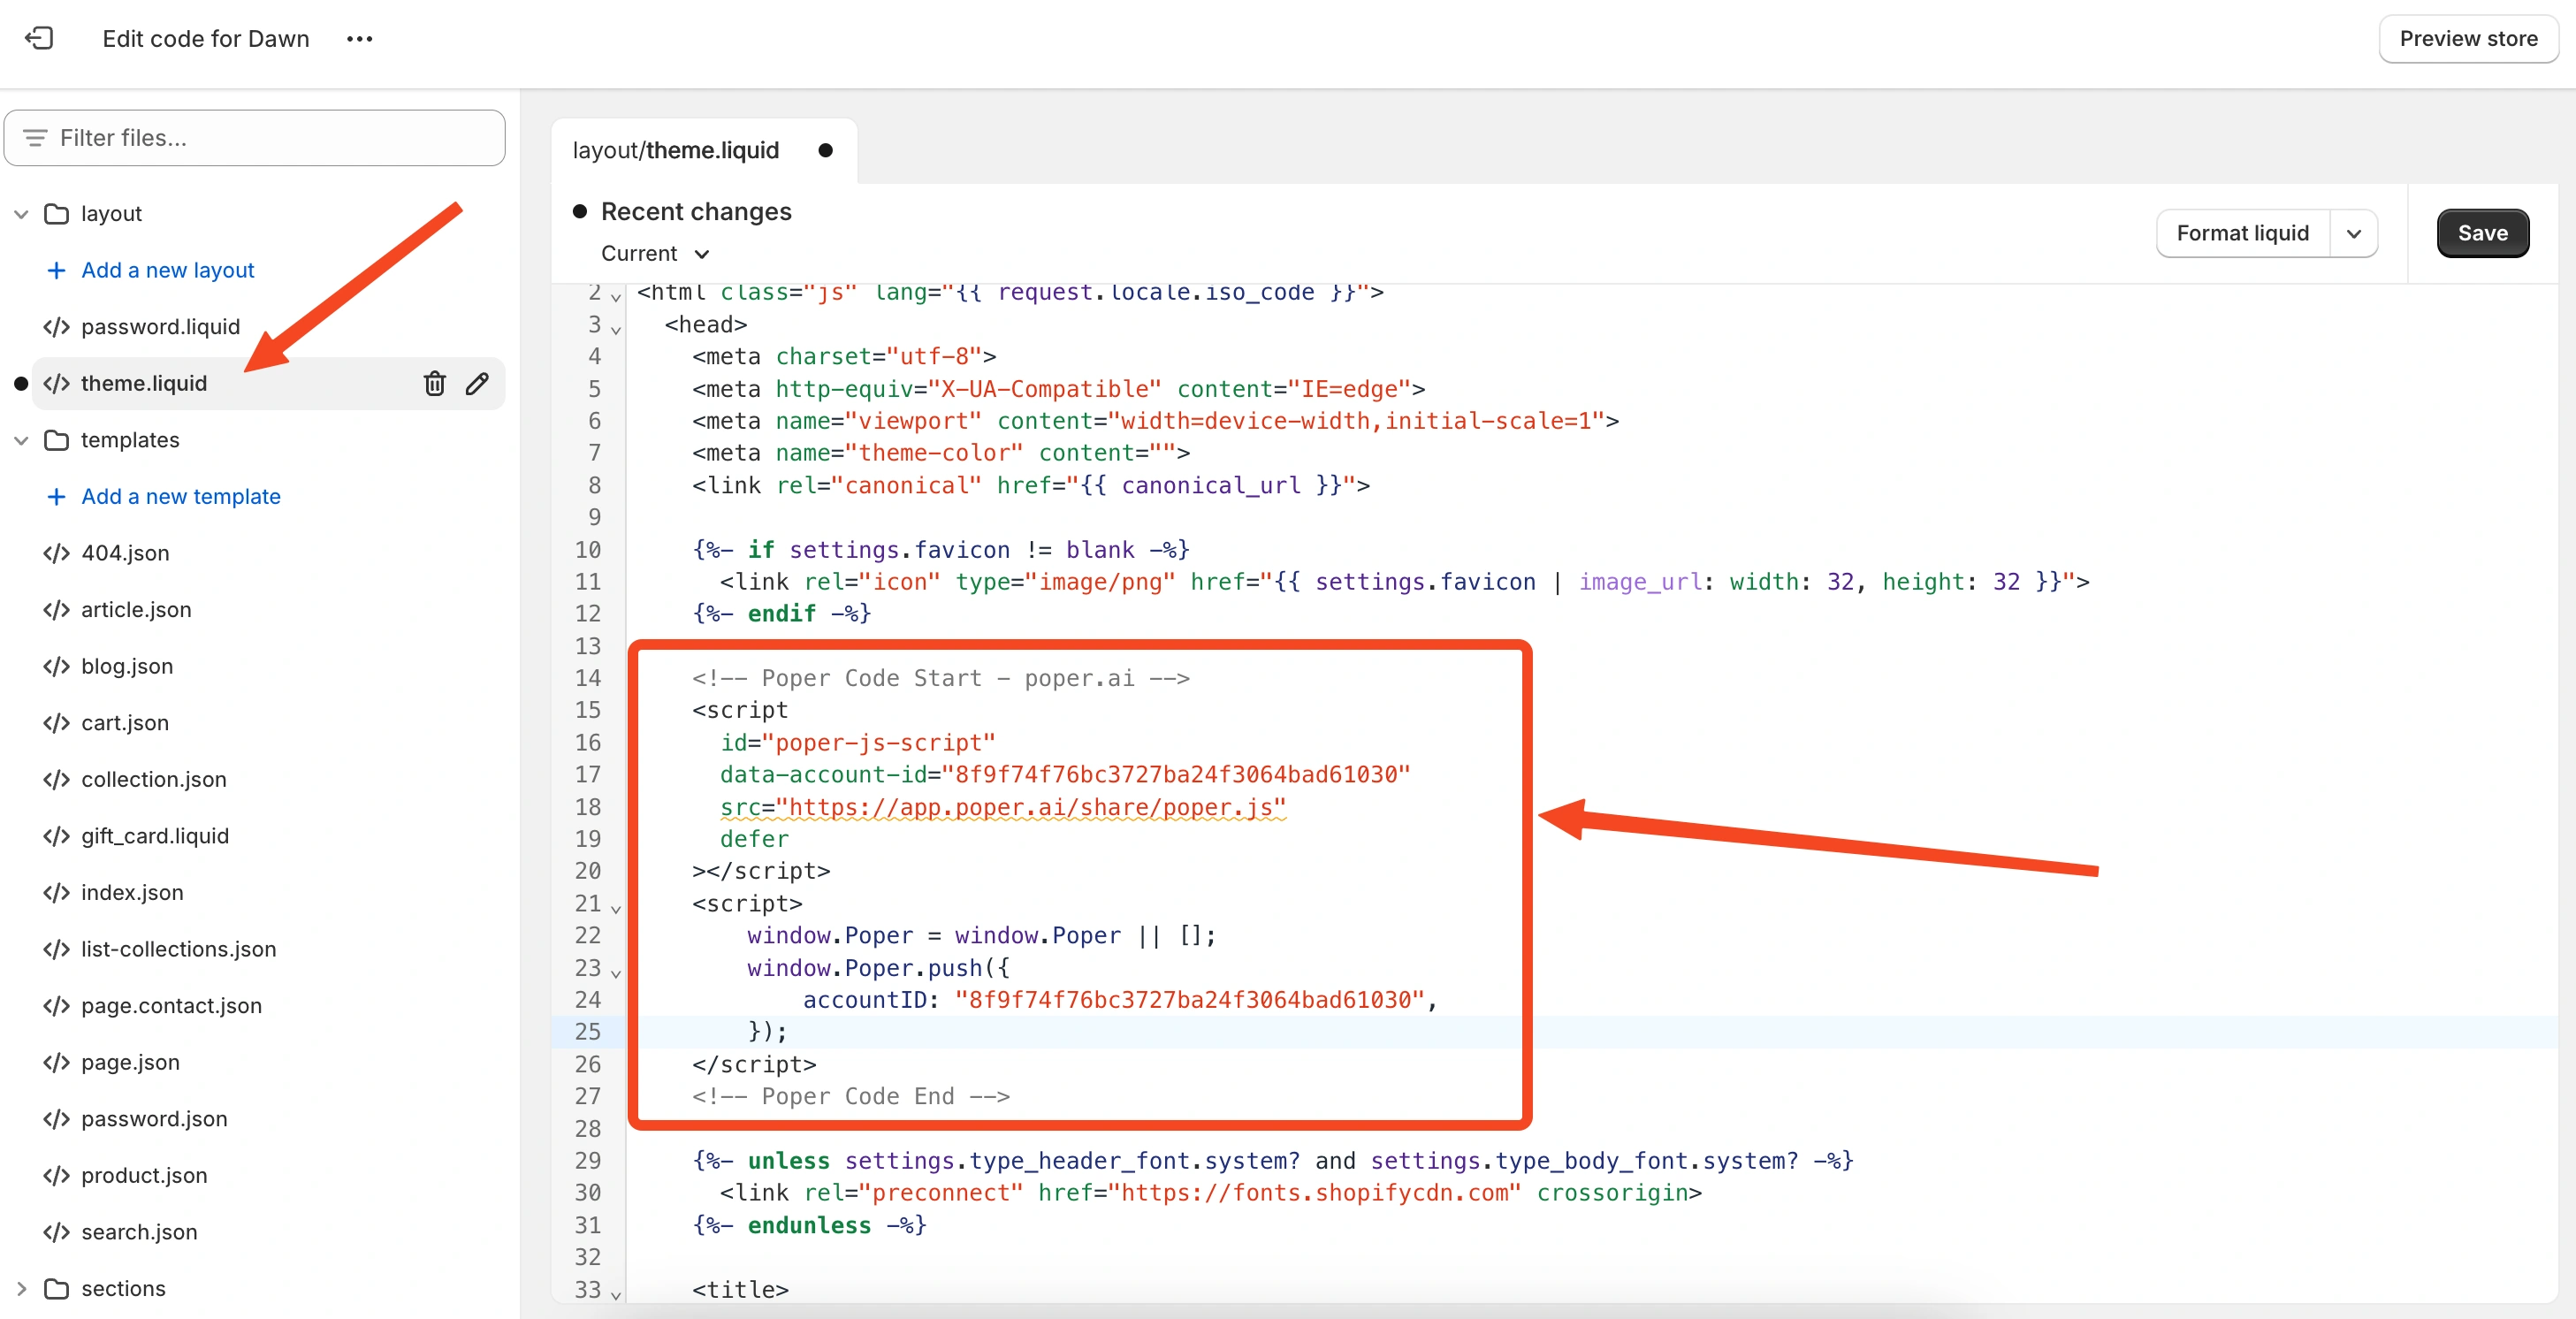
Task: Open Format liquid dropdown arrow
Action: 2353,233
